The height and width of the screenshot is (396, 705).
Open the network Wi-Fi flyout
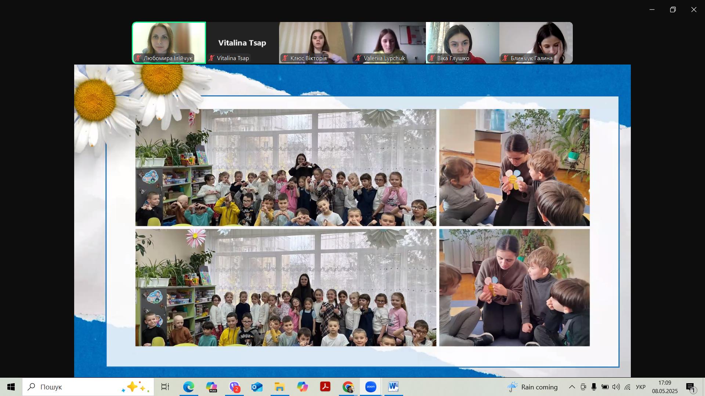pyautogui.click(x=628, y=387)
